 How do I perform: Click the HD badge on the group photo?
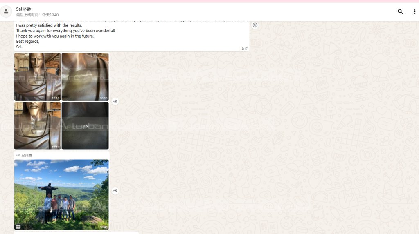point(18,227)
